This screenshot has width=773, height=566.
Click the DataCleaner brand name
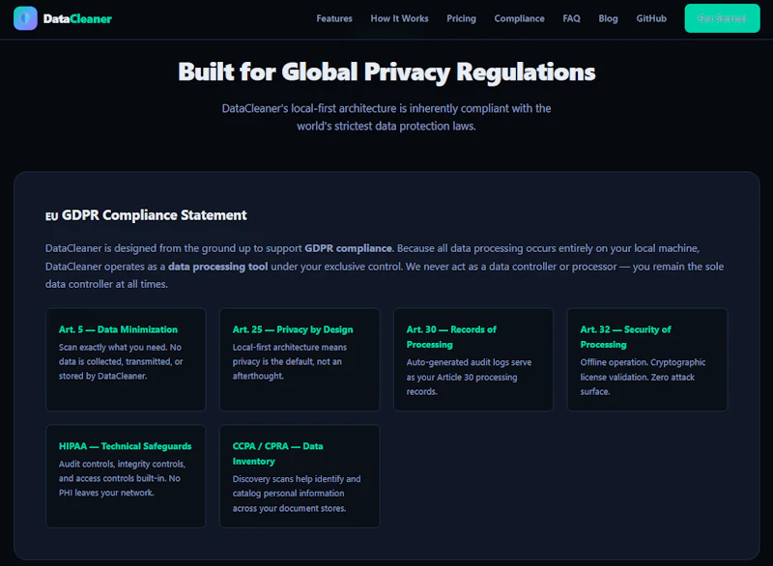tap(77, 18)
